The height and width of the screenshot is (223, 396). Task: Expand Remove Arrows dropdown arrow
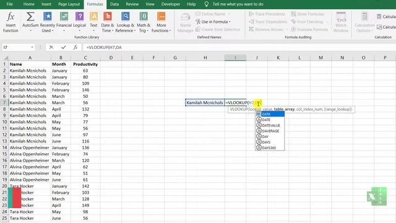coord(287,30)
